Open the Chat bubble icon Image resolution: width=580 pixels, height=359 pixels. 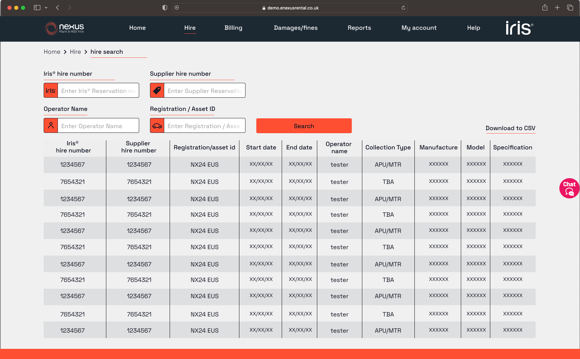tap(569, 188)
